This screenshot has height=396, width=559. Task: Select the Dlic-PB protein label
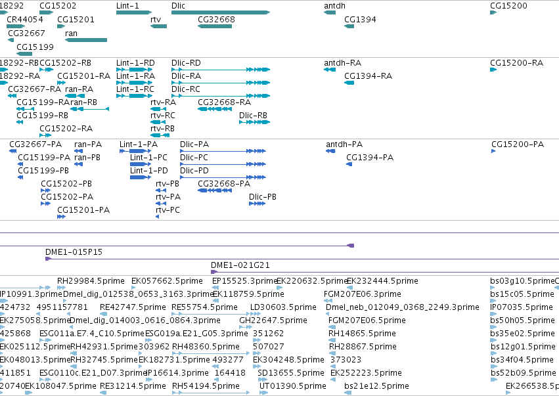[x=263, y=197]
